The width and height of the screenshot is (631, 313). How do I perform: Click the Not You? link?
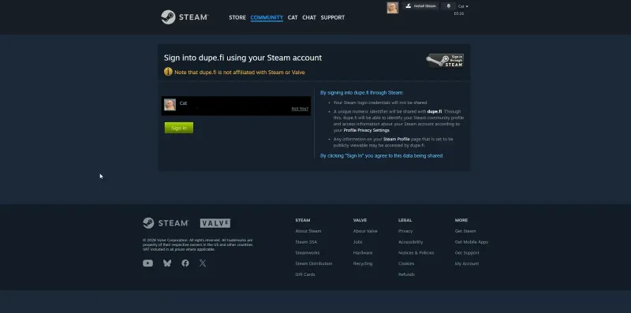point(300,109)
